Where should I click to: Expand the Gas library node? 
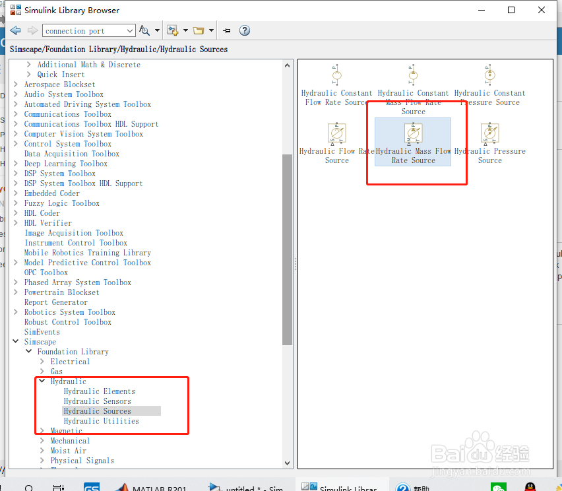click(42, 371)
